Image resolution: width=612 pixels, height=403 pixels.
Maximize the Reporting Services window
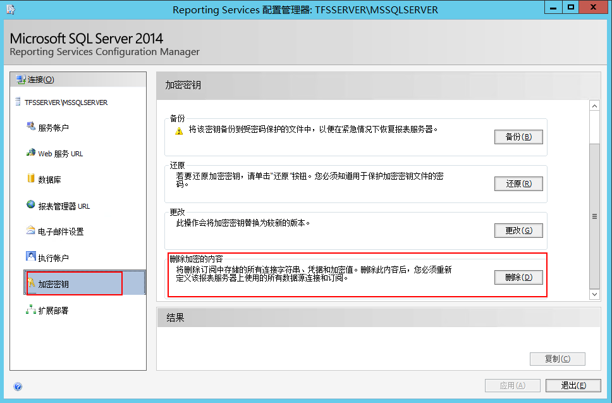tap(571, 8)
